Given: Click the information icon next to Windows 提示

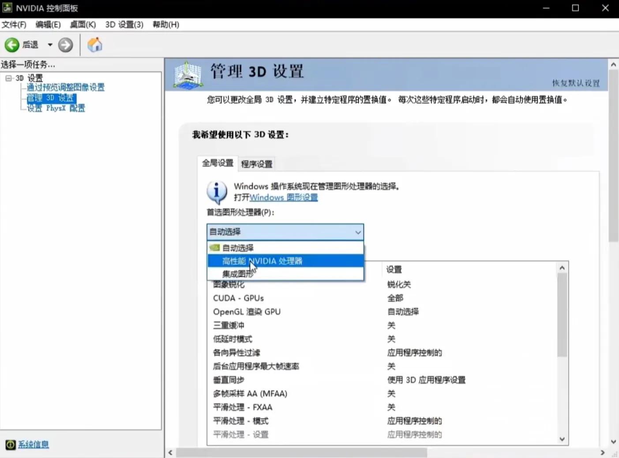Looking at the screenshot, I should click(x=217, y=191).
